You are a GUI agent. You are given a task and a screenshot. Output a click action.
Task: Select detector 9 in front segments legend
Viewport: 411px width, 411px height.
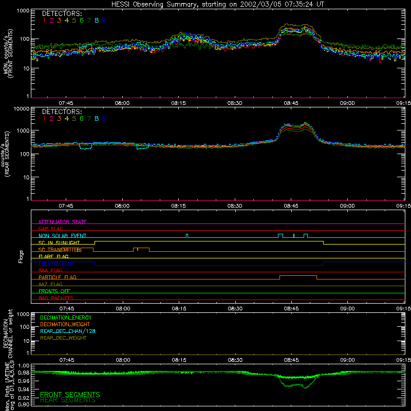click(x=104, y=21)
